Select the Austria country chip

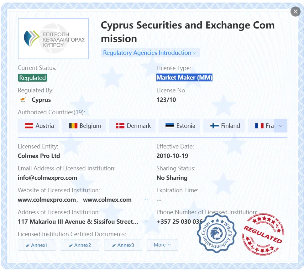pos(38,126)
